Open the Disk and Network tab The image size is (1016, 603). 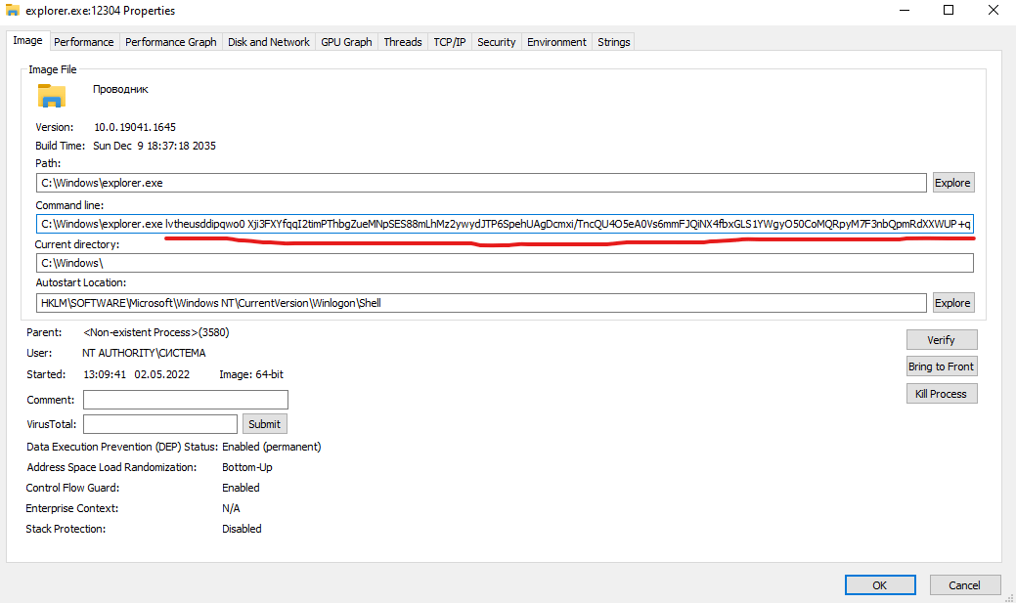click(x=268, y=42)
